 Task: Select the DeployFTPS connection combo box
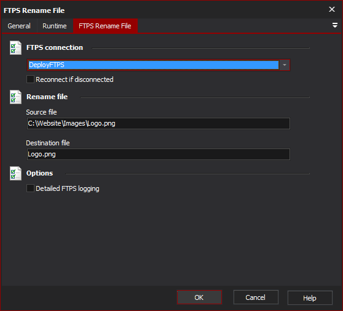coord(159,65)
